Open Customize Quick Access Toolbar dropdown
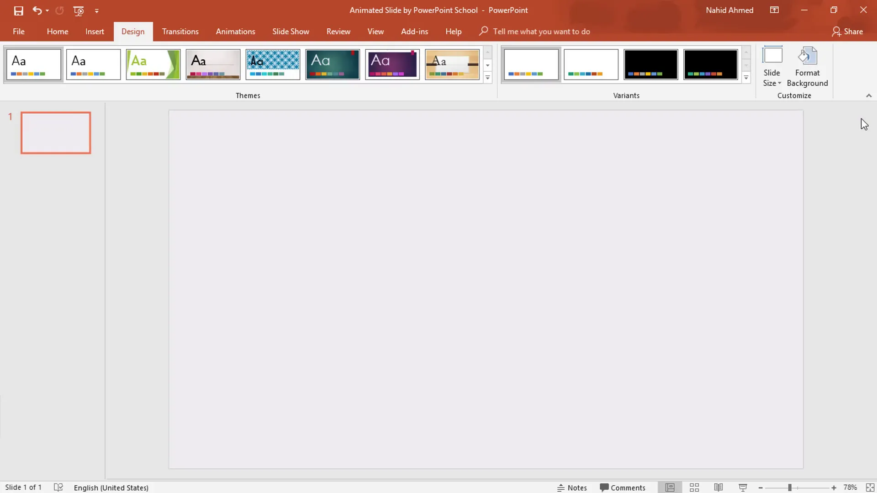This screenshot has height=493, width=877. (97, 10)
